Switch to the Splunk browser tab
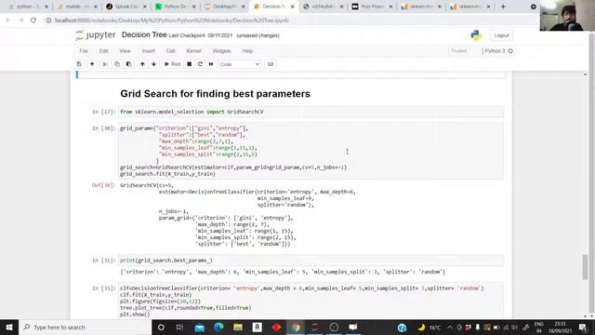This screenshot has width=595, height=335. pos(126,7)
